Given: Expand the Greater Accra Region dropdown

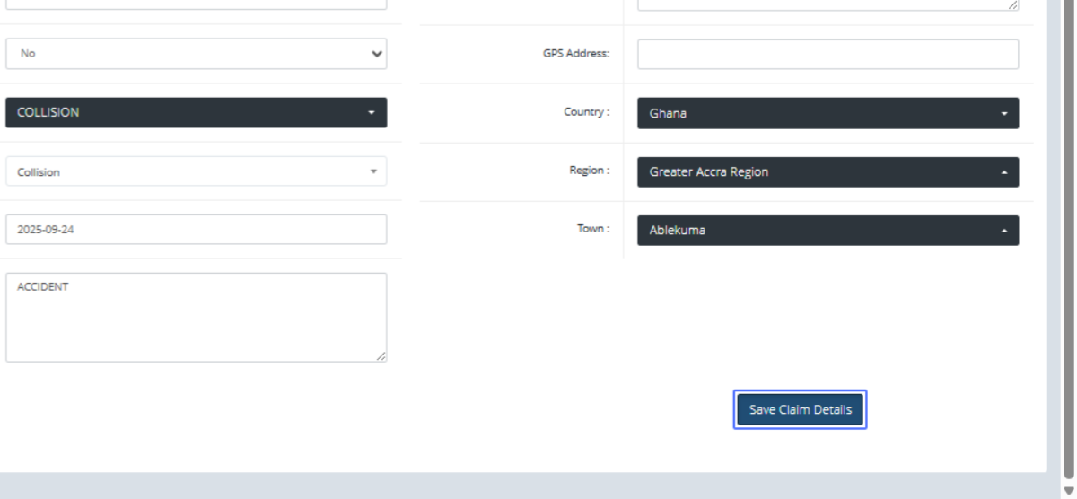Looking at the screenshot, I should point(827,172).
